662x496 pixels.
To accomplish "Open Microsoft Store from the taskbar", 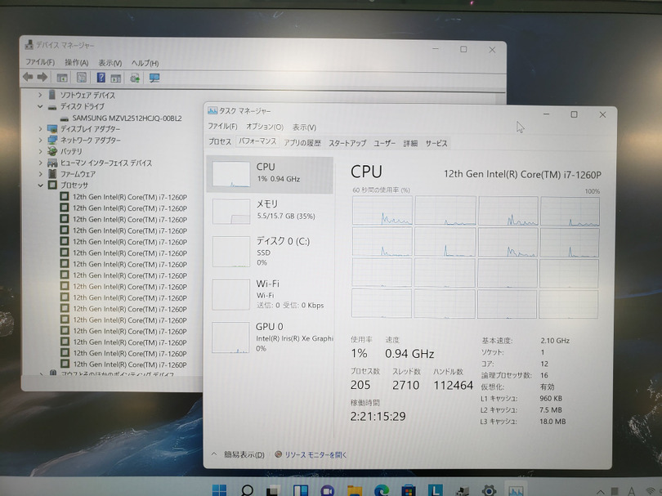I will coord(409,490).
